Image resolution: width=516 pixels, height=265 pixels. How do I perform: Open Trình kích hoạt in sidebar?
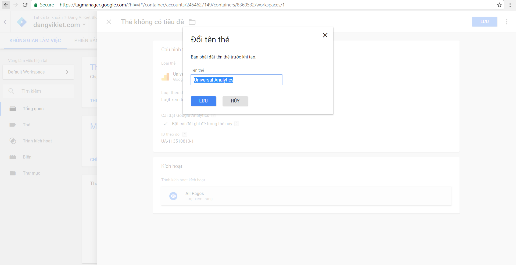point(37,141)
